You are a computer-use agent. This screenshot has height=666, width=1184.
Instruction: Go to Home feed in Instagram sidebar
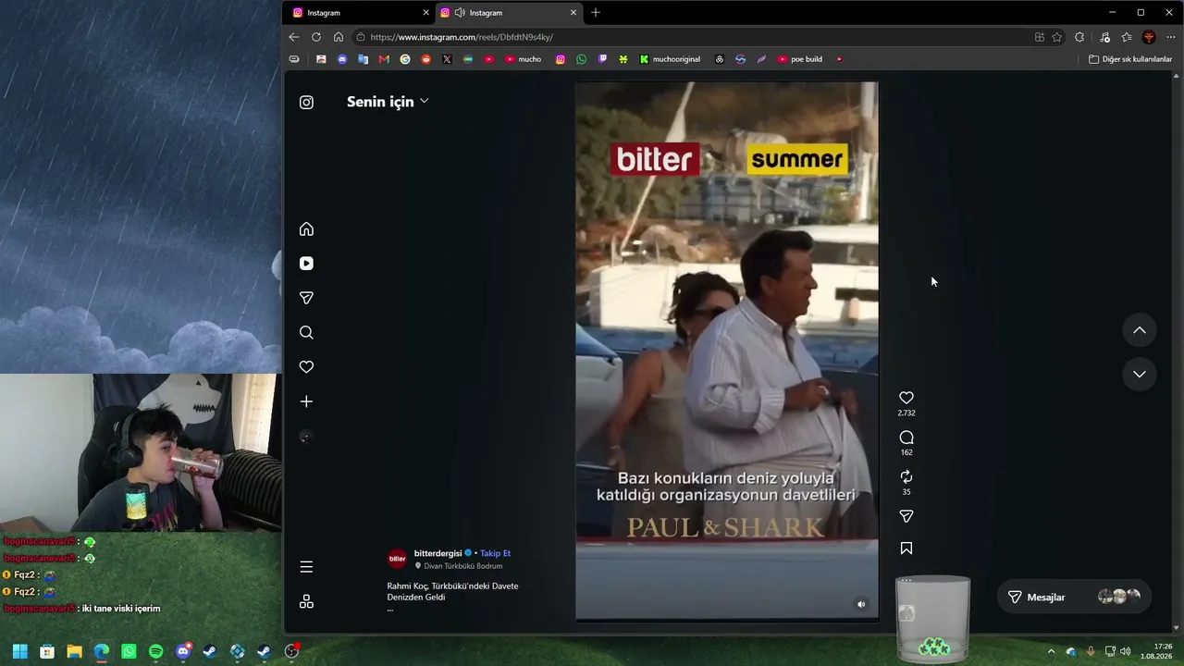pos(306,229)
